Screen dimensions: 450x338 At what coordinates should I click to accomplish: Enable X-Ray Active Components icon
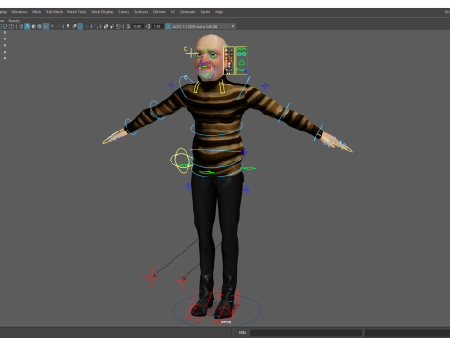click(112, 27)
